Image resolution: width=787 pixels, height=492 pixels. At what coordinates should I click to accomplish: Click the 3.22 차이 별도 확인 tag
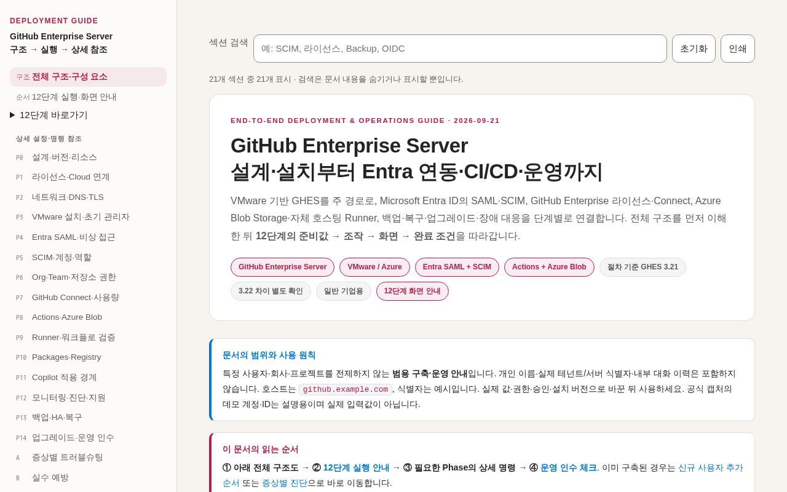tap(271, 291)
